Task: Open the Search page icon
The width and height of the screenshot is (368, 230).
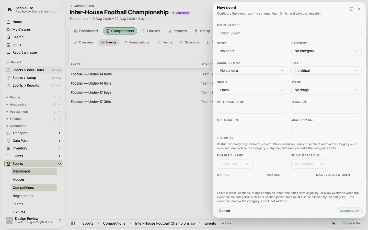Action: (8, 37)
